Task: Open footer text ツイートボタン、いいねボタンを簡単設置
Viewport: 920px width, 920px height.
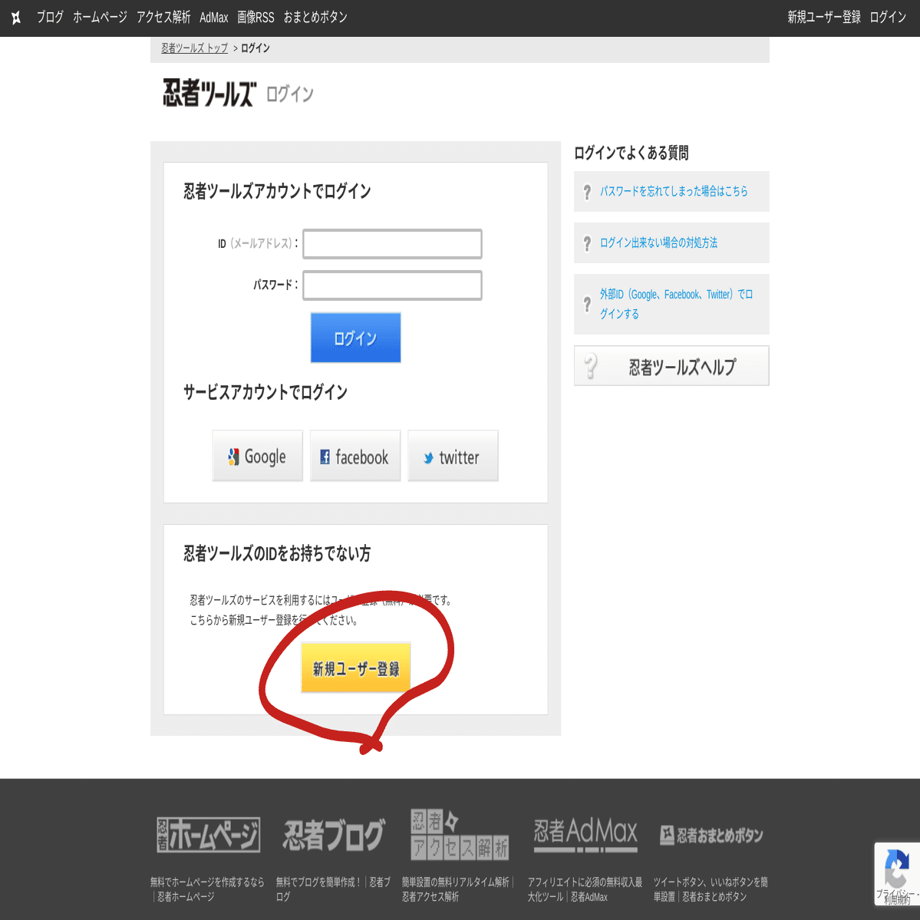Action: pyautogui.click(x=711, y=889)
